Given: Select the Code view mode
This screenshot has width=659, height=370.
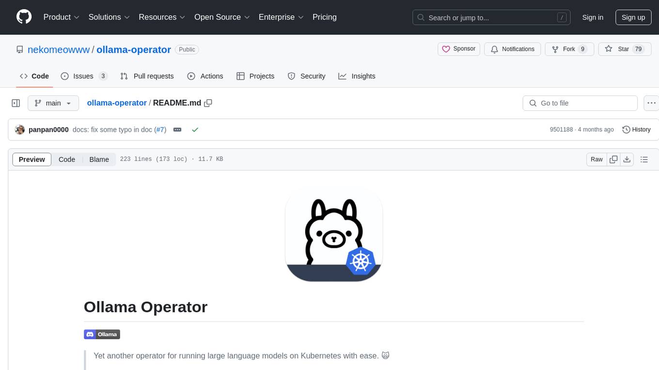Looking at the screenshot, I should (x=67, y=159).
